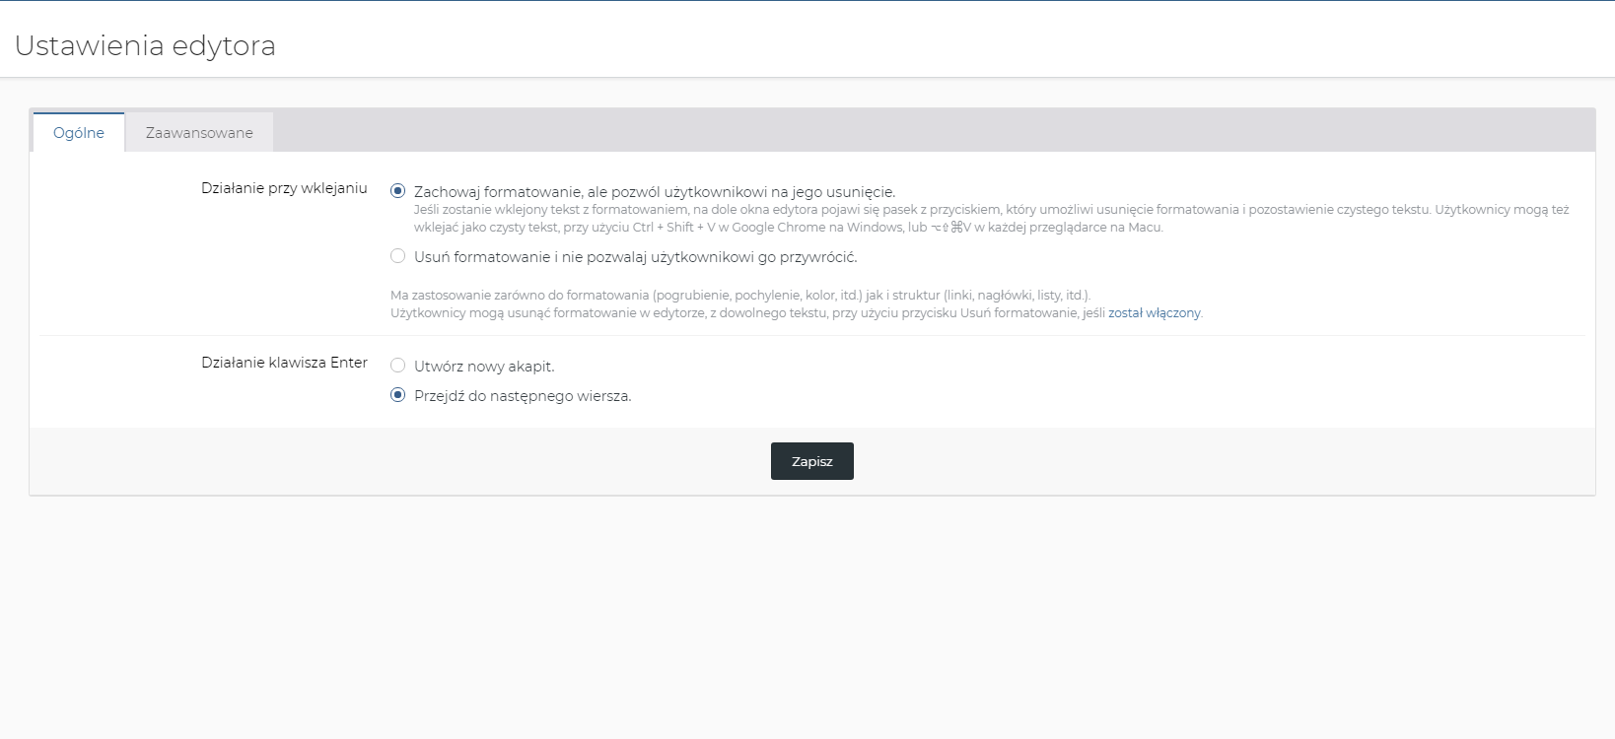Image resolution: width=1615 pixels, height=739 pixels.
Task: Click the 'Działanie przy wklejaniu' setting label
Action: click(x=284, y=188)
